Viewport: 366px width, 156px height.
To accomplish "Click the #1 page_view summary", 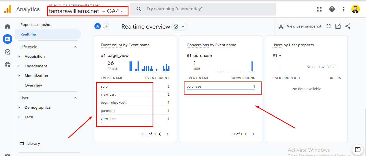I will 115,56.
